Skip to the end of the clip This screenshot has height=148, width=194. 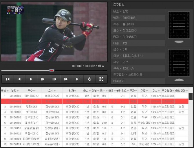(78, 79)
